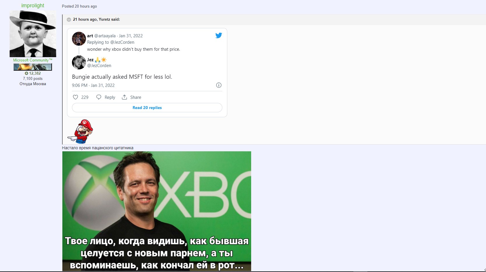Select text 'wonder why xbox didn't buy them for that price.'

click(x=133, y=49)
